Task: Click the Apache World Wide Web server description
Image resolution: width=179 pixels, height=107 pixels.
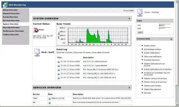Action: click(102, 98)
